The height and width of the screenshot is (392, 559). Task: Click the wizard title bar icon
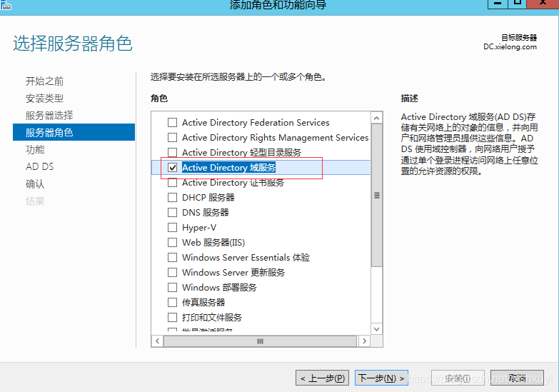pos(6,4)
